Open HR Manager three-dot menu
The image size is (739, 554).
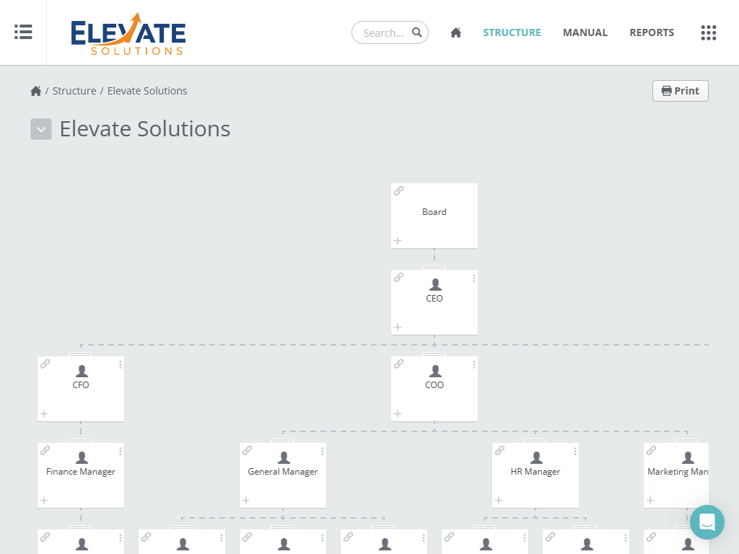pos(575,452)
